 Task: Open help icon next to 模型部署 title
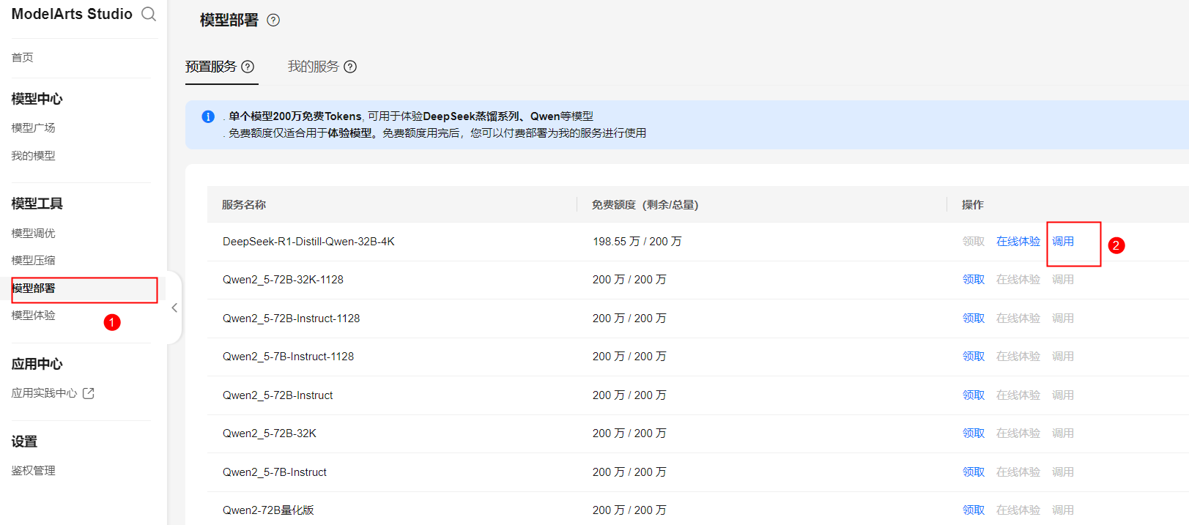[x=273, y=20]
